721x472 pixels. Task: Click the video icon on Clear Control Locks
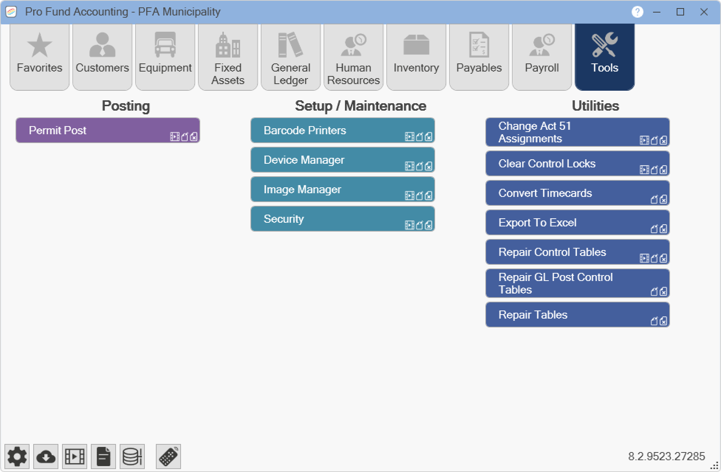pos(644,170)
